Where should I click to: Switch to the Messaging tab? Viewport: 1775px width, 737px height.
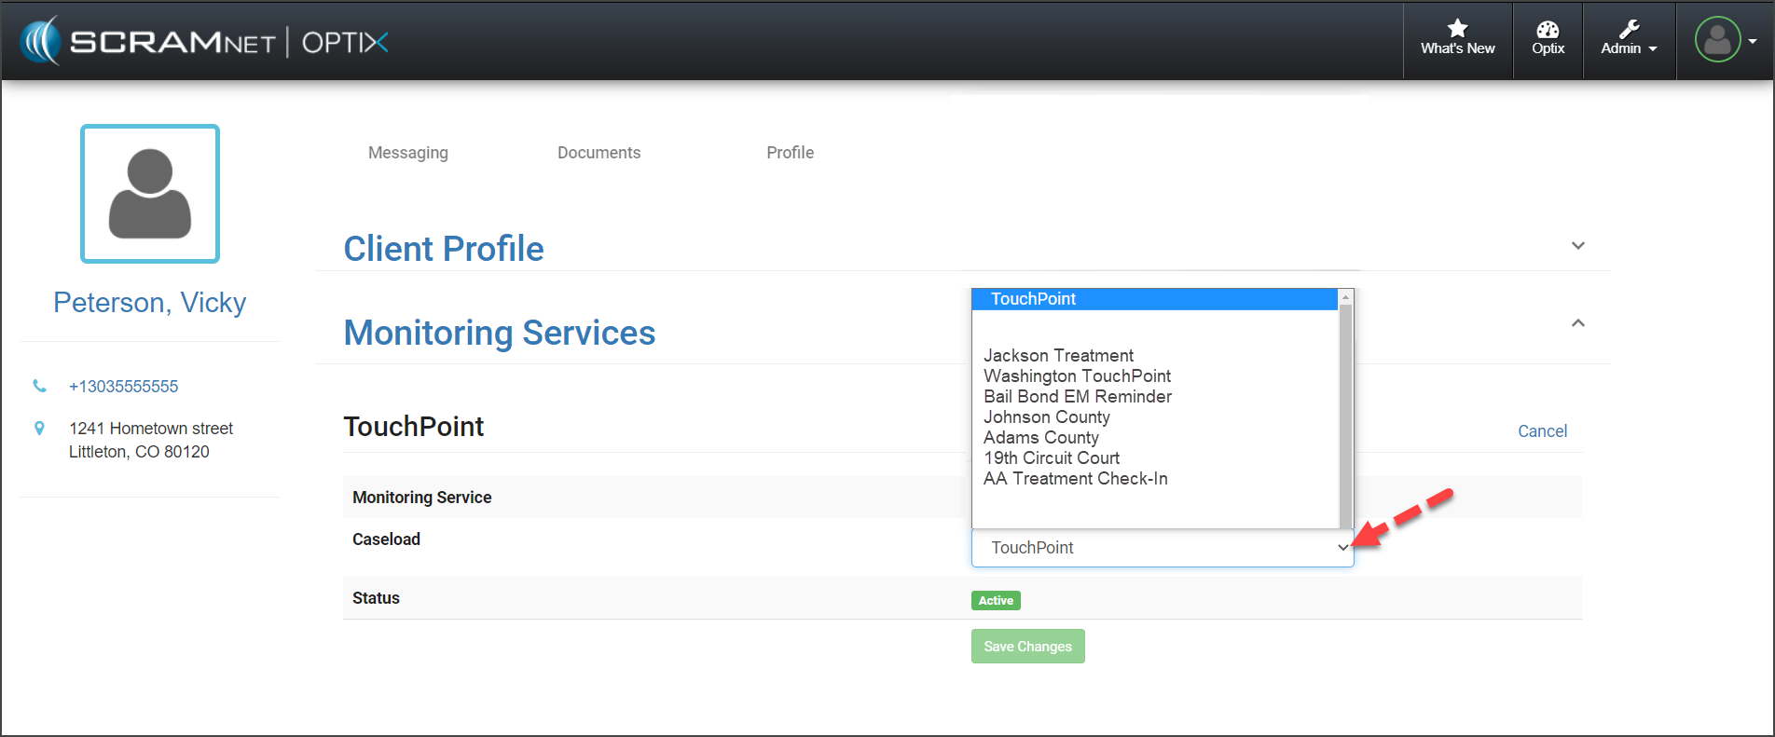407,153
